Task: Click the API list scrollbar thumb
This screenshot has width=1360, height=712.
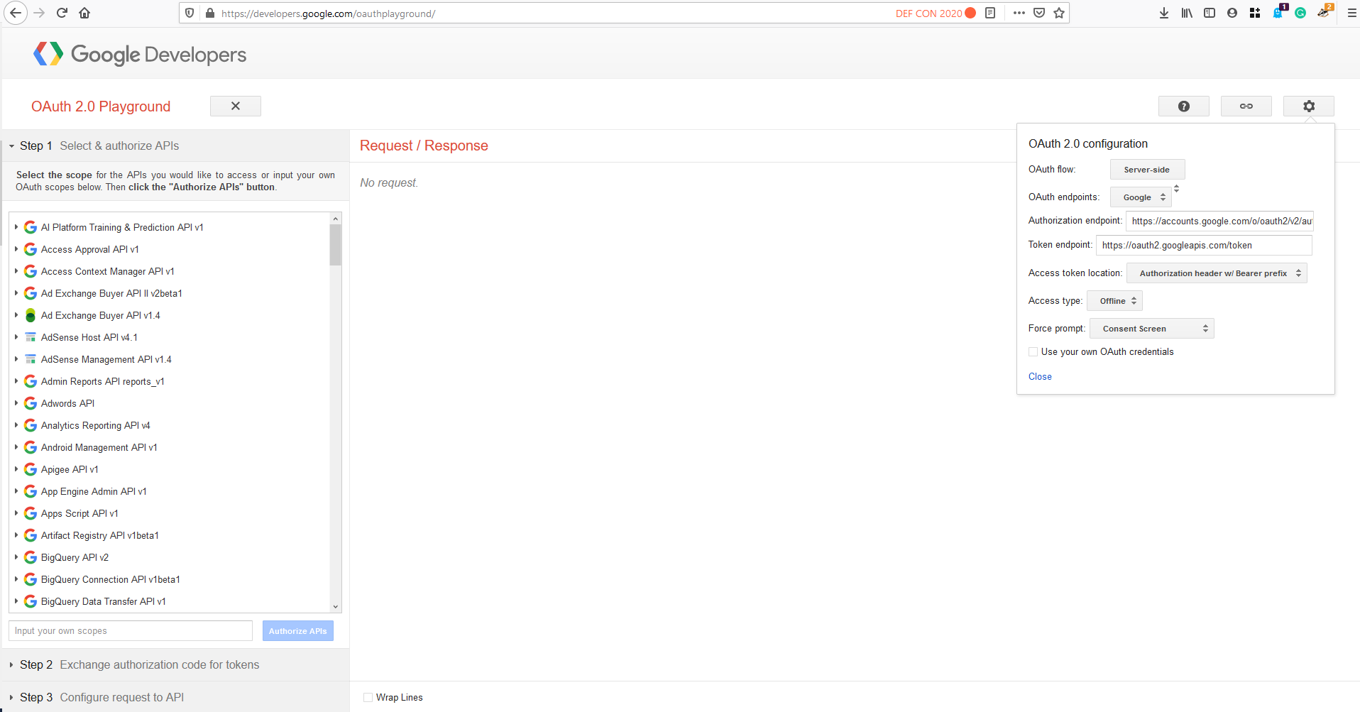Action: click(x=336, y=245)
